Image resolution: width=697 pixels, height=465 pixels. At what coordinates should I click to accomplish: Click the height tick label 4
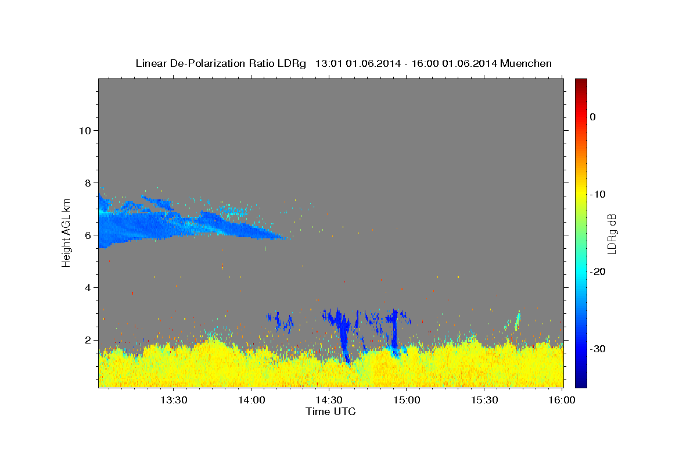coord(88,288)
